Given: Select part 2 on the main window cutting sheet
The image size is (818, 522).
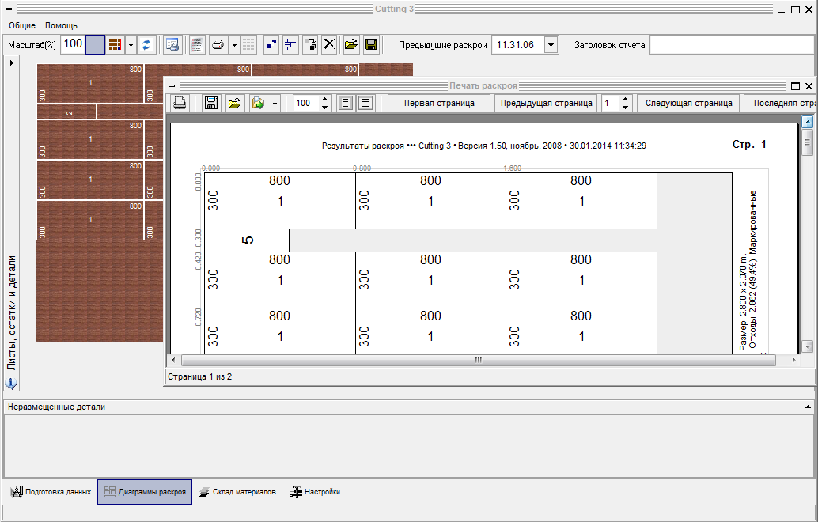Looking at the screenshot, I should [66, 112].
